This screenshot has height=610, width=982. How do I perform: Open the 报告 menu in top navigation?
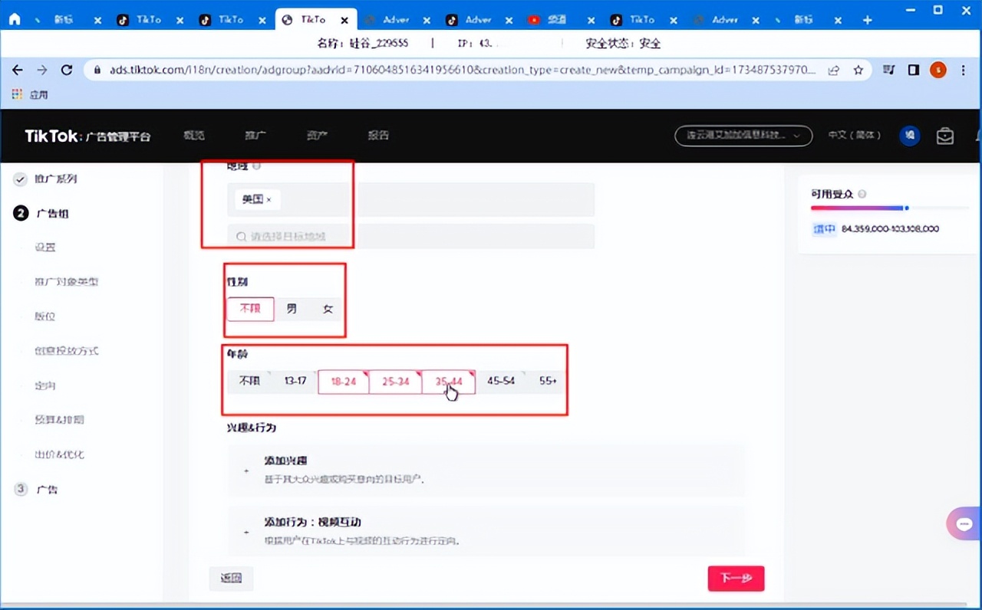377,136
